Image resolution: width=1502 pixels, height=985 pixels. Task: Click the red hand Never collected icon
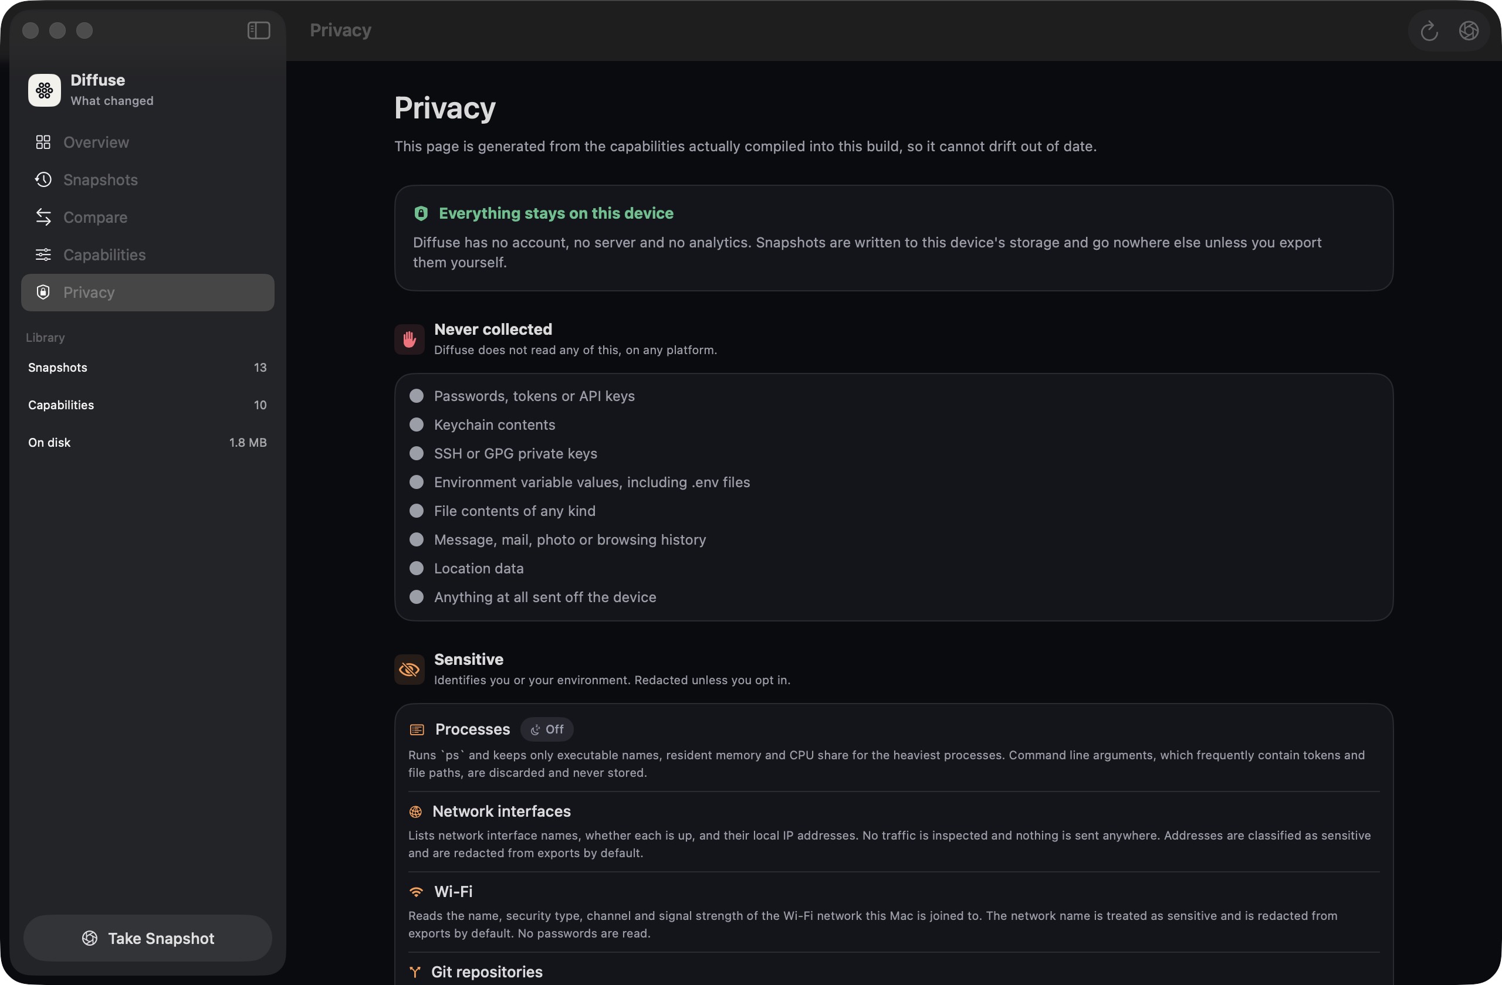(x=410, y=340)
